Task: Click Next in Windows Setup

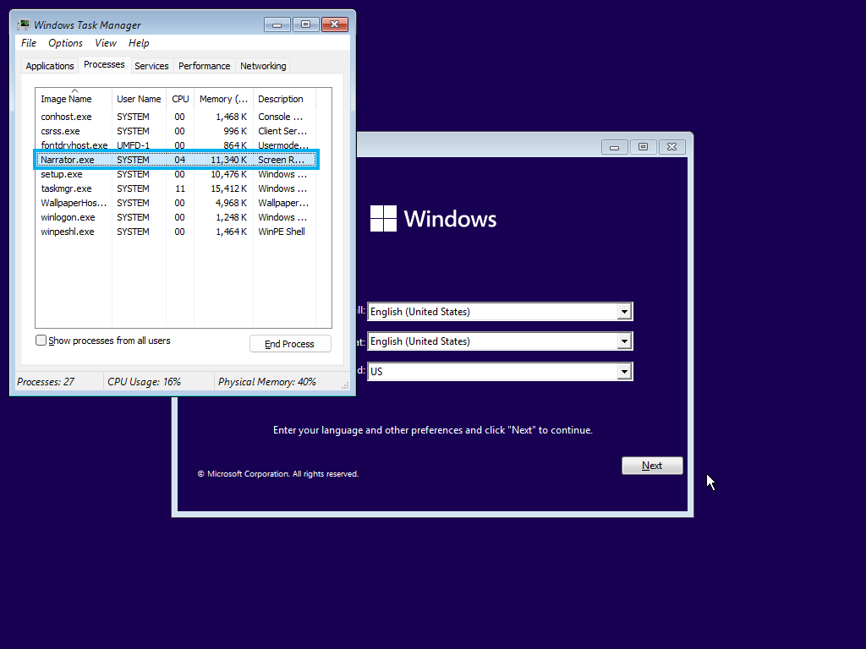Action: (652, 466)
